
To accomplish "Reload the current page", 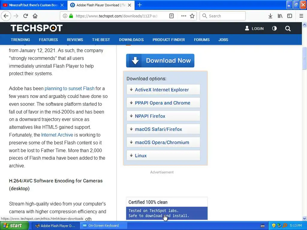I will 25,16.
